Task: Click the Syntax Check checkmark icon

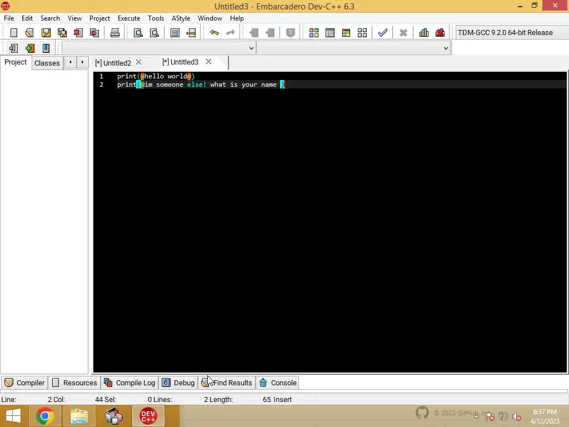Action: click(x=382, y=33)
